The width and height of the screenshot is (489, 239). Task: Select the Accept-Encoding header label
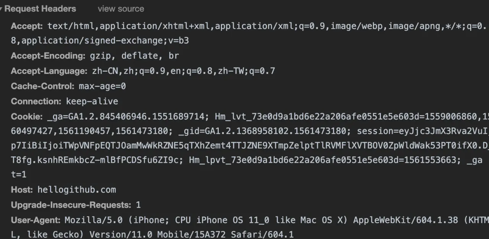[48, 56]
